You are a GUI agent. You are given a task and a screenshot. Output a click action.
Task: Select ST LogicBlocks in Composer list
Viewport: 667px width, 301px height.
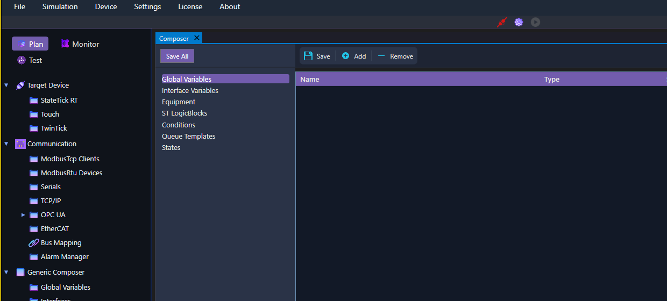tap(185, 113)
